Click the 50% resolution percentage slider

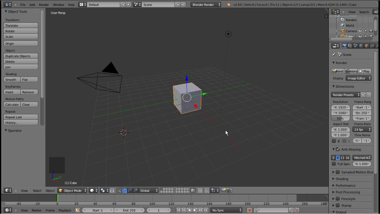341,119
